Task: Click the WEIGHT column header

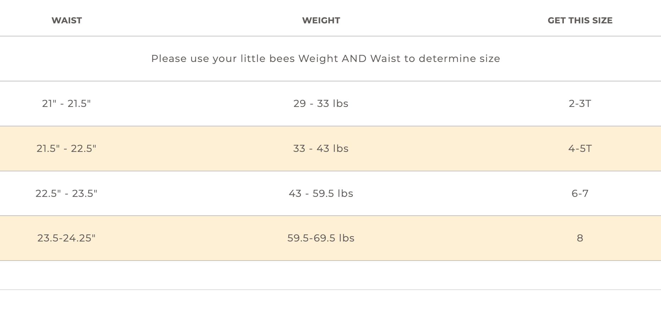Action: pyautogui.click(x=321, y=21)
